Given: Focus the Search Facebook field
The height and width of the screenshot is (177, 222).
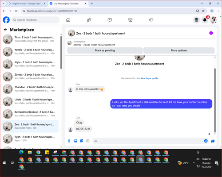Looking at the screenshot, I should tap(36, 20).
